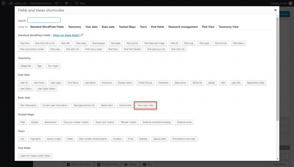The width and height of the screenshot is (294, 167).
Task: Insert the Post featured image shortcode
Action: (154, 43)
